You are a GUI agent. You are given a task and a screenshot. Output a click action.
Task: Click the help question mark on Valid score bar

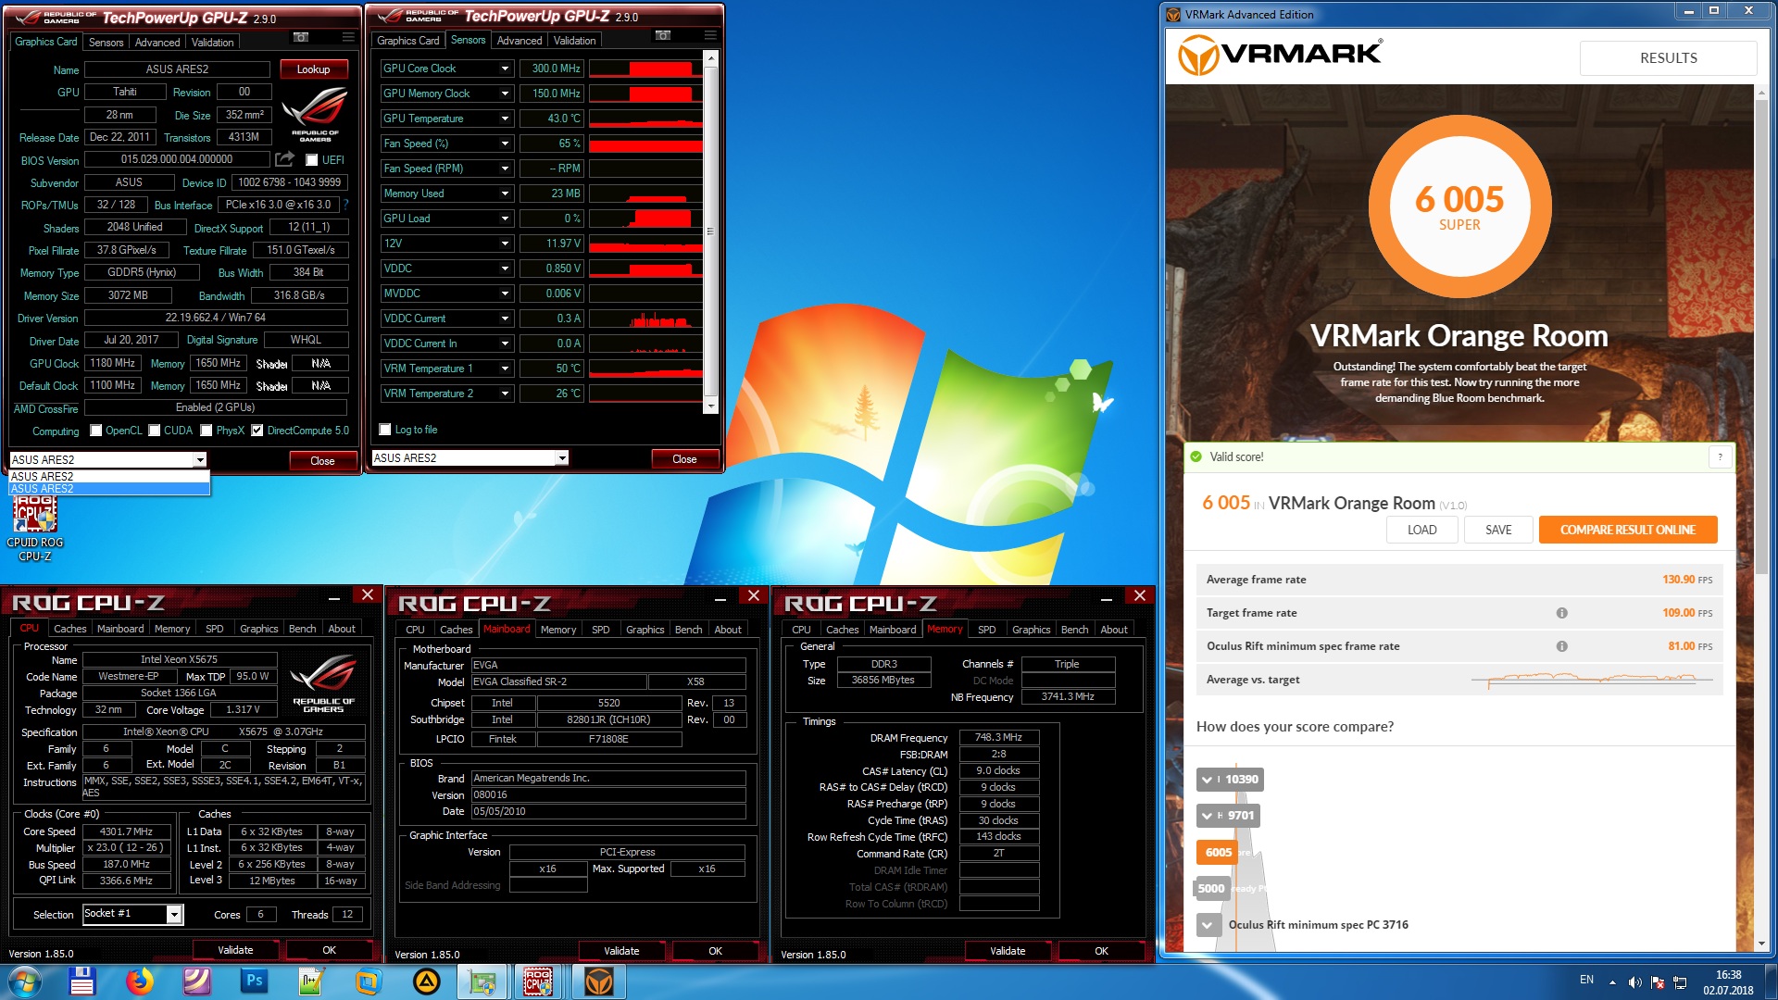coord(1720,456)
